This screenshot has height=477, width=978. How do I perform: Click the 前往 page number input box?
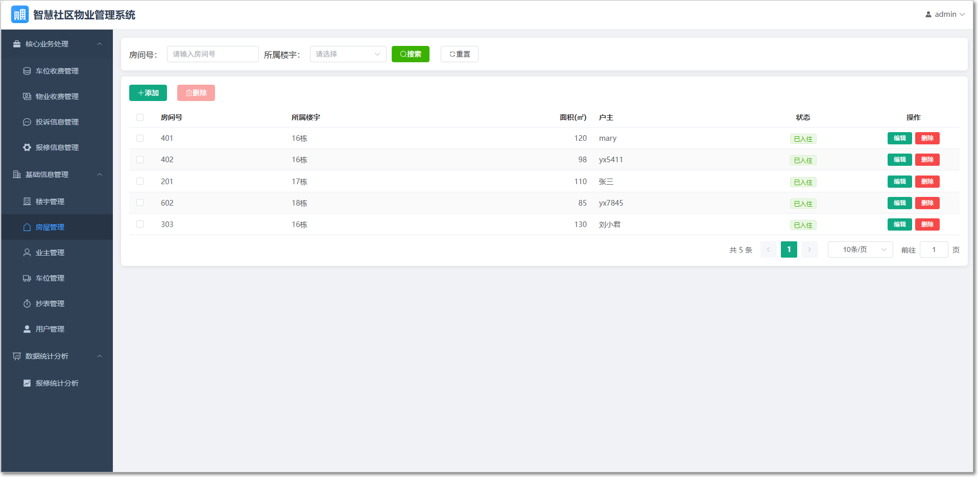(934, 249)
